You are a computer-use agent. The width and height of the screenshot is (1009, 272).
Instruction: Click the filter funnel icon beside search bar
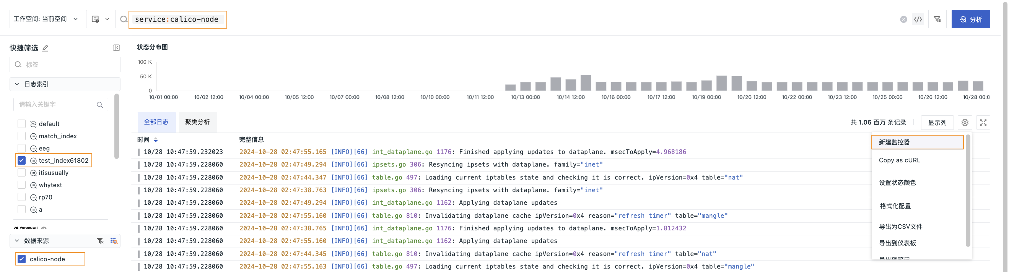pyautogui.click(x=937, y=19)
